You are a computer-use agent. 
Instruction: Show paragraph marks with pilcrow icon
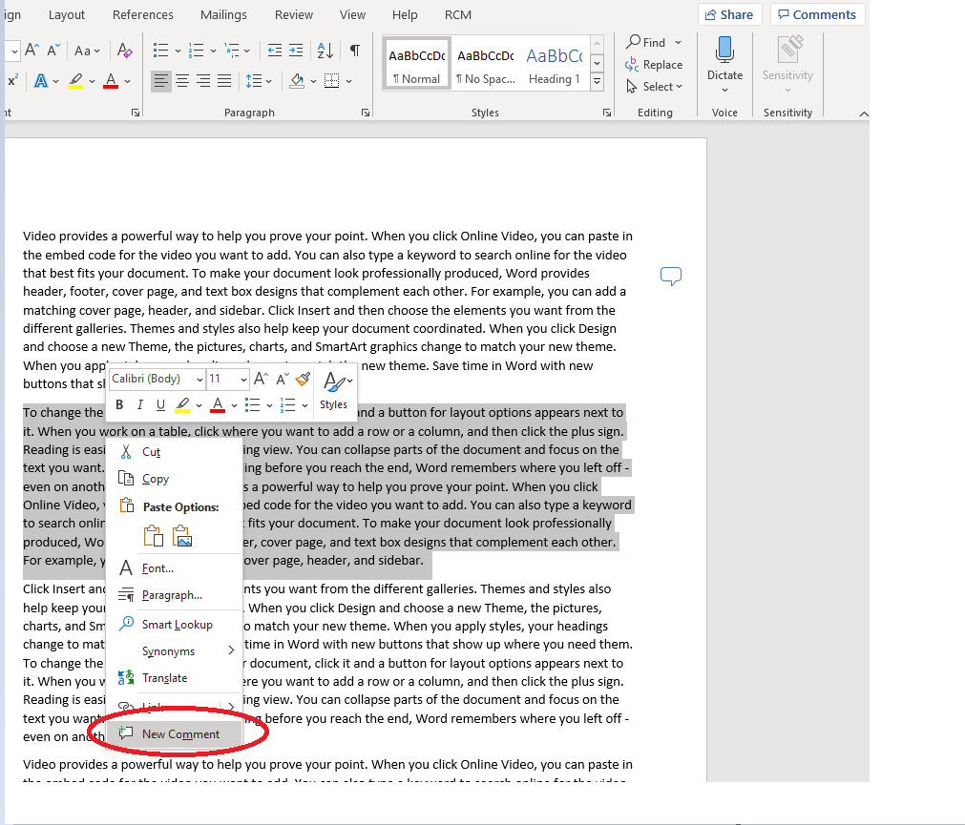355,51
